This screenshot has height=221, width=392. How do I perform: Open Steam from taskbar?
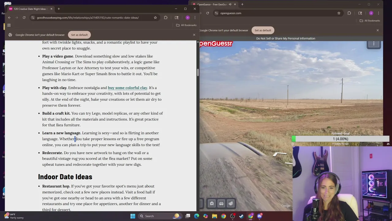[x=241, y=216]
